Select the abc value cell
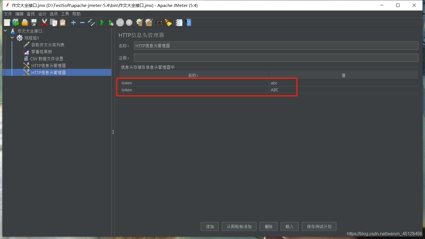This screenshot has height=239, width=425. pyautogui.click(x=343, y=83)
